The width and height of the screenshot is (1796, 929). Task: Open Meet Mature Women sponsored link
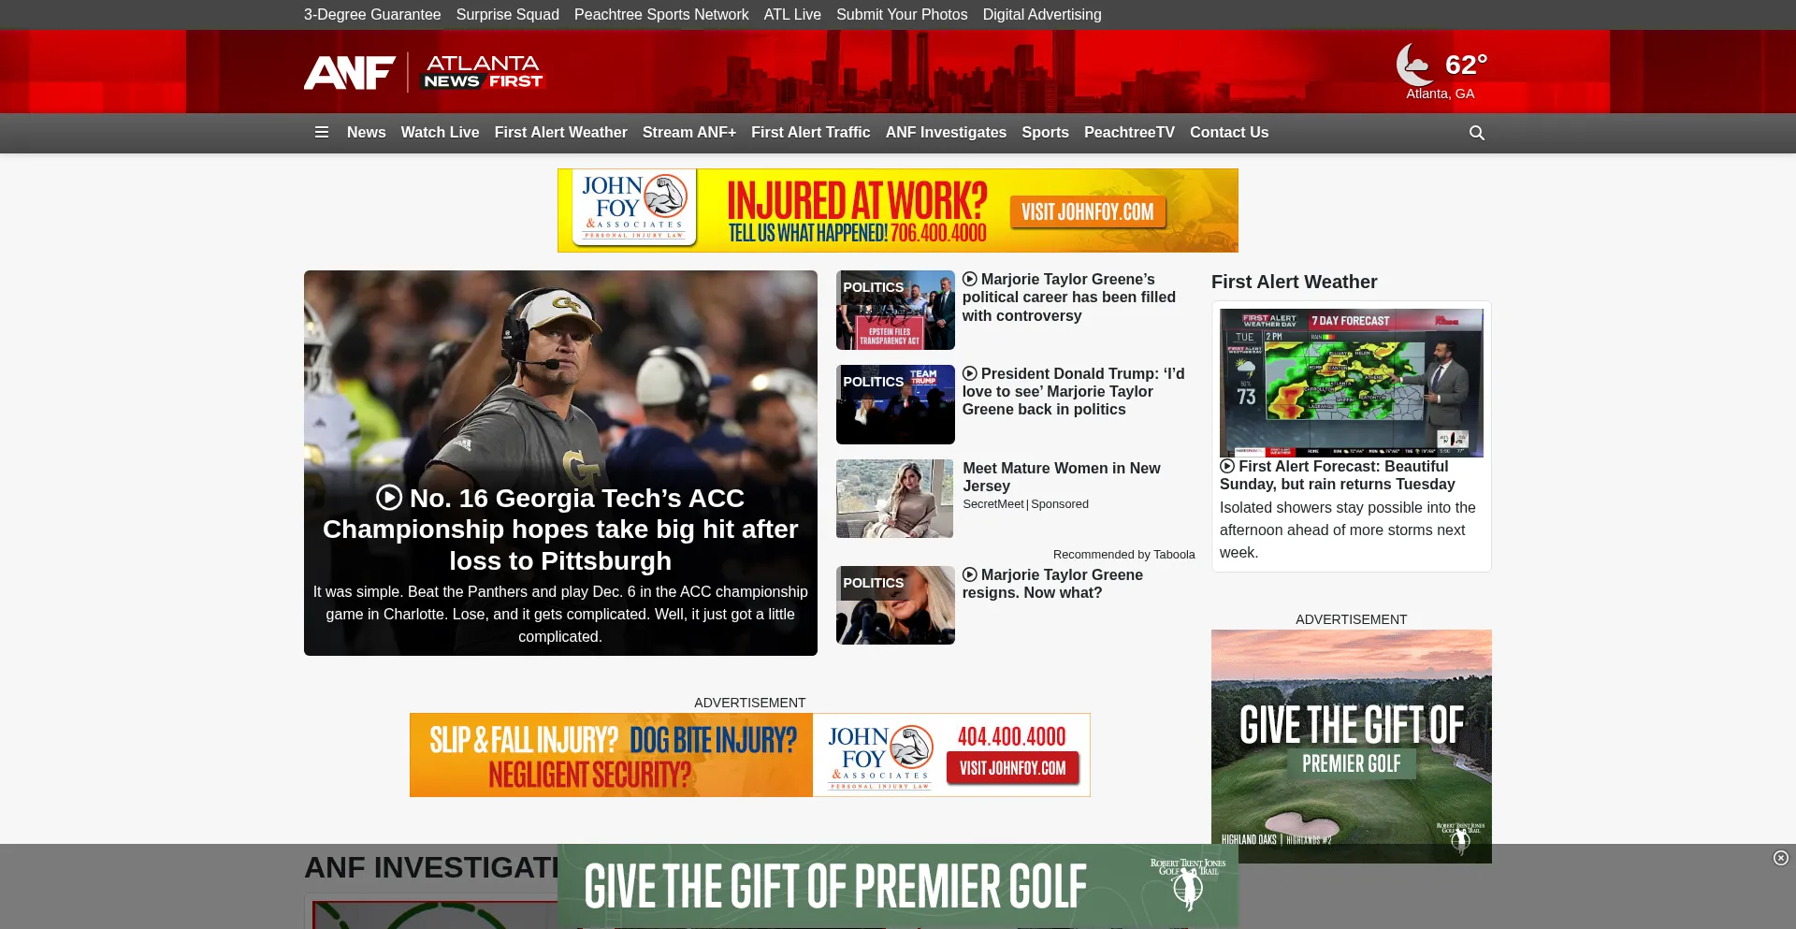[1062, 477]
